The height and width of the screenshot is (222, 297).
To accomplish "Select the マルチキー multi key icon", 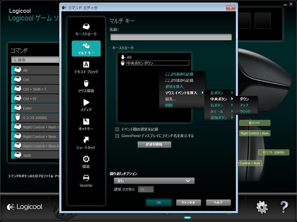I will click(x=86, y=46).
